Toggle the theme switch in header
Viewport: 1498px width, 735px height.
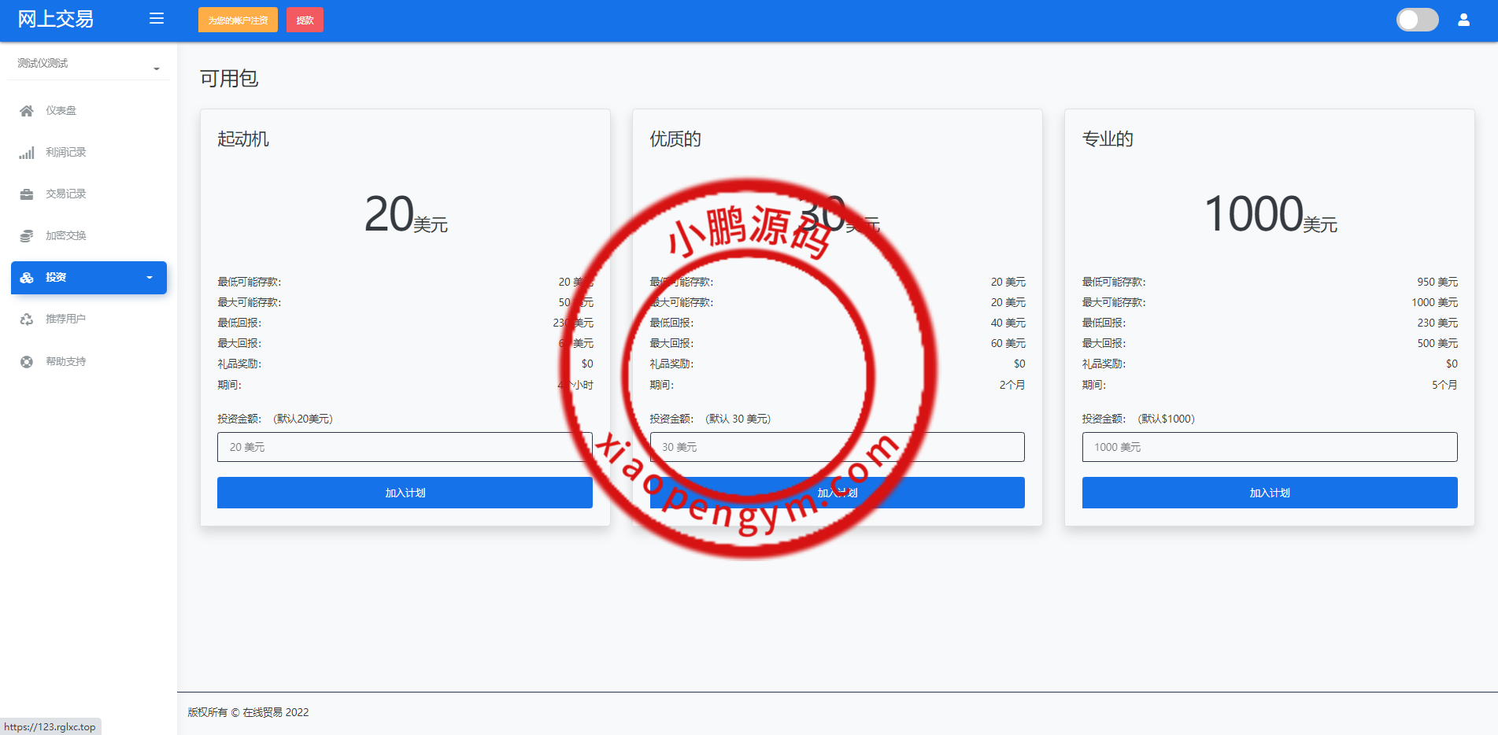1417,20
